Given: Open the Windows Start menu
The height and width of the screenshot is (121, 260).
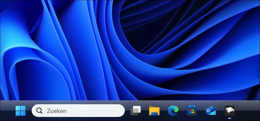Looking at the screenshot, I should [20, 111].
